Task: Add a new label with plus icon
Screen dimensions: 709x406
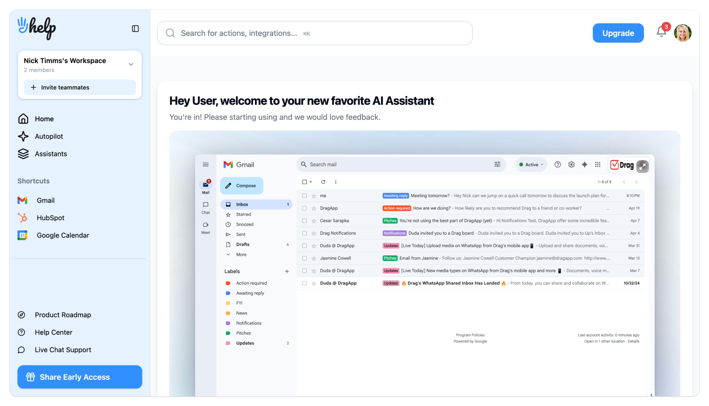Action: tap(287, 271)
